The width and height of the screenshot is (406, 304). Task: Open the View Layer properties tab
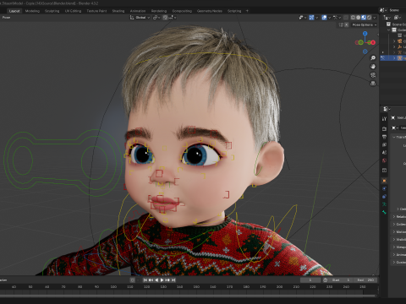click(x=384, y=144)
